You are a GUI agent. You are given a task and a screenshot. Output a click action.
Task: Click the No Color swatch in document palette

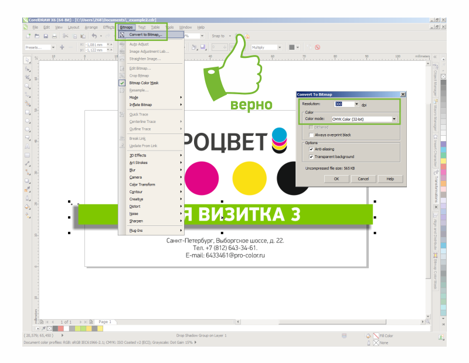coord(49,328)
